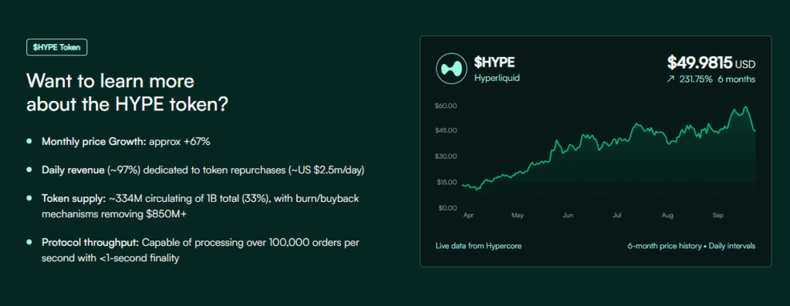Click the $49.9815 USD price
This screenshot has width=790, height=306.
coord(711,63)
